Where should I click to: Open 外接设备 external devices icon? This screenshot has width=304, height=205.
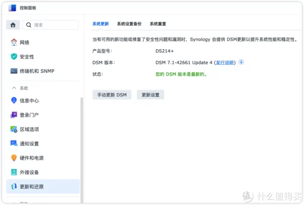tap(14, 172)
